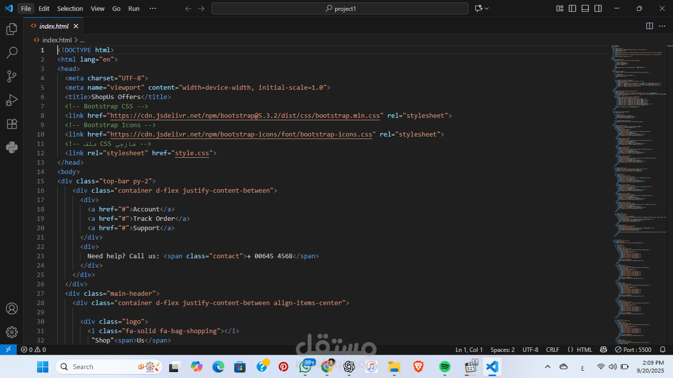Screen dimensions: 673x378
Task: Open Task View from the taskbar
Action: [x=174, y=367]
